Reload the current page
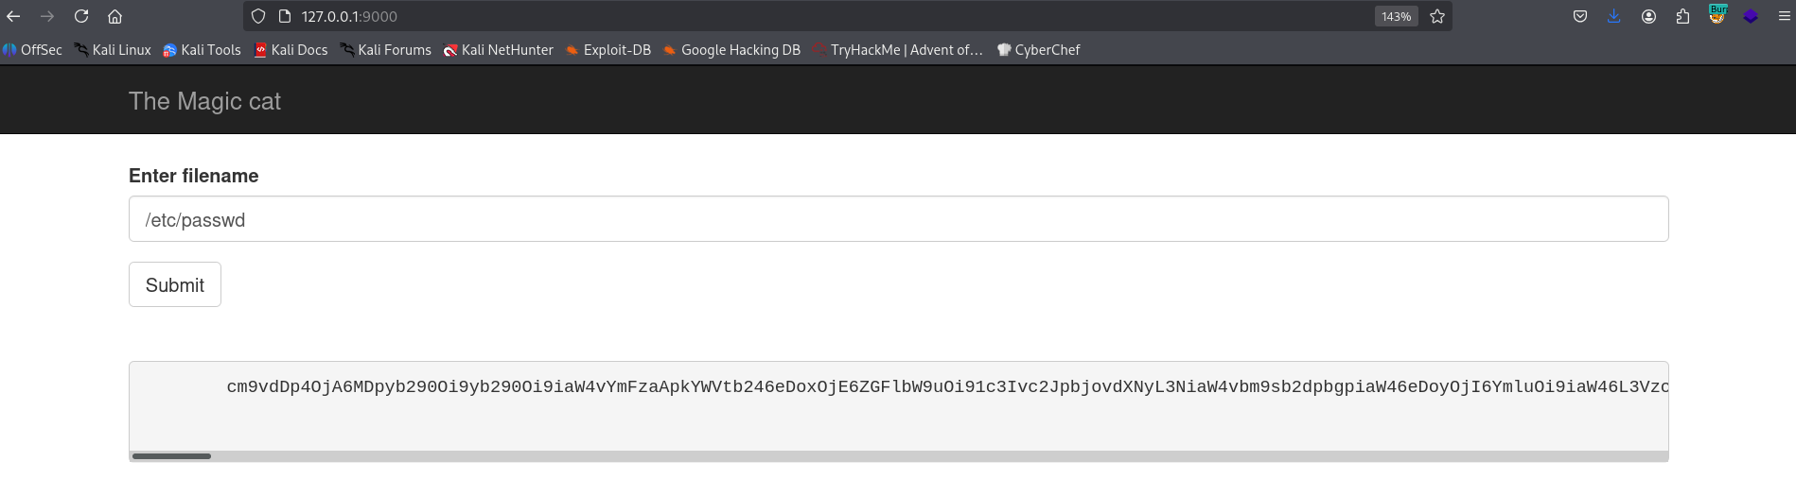Image resolution: width=1796 pixels, height=496 pixels. (81, 16)
